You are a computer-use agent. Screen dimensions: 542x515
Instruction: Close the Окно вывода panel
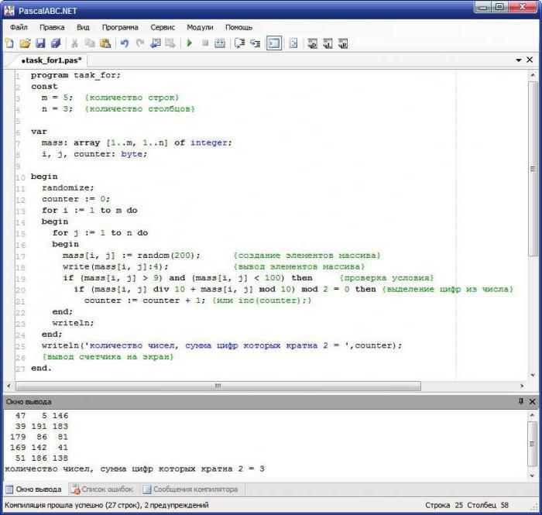tap(533, 402)
